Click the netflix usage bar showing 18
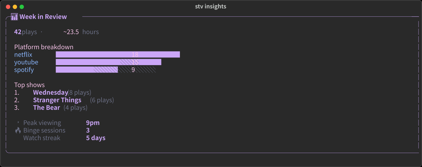This screenshot has height=167, width=422. [117, 54]
